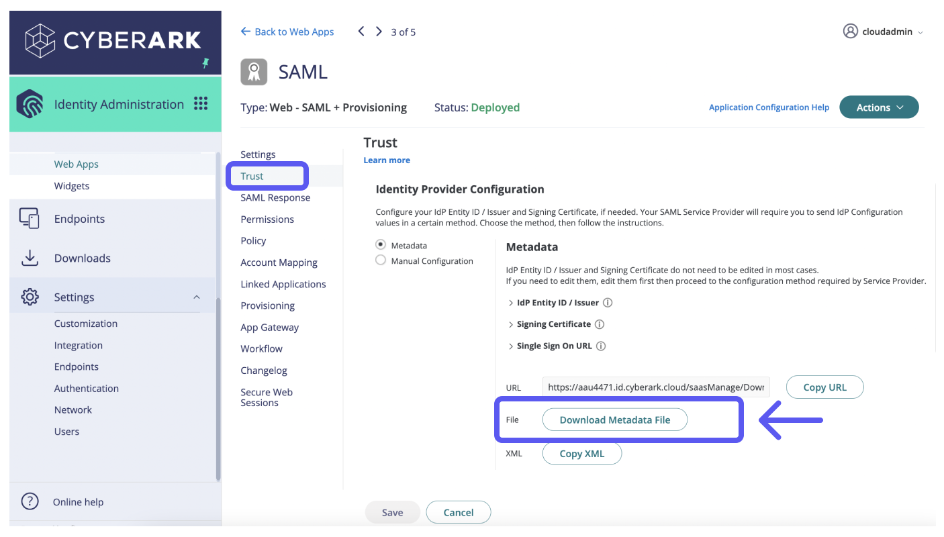Open the SAML Response tab
This screenshot has width=944, height=537.
[275, 197]
